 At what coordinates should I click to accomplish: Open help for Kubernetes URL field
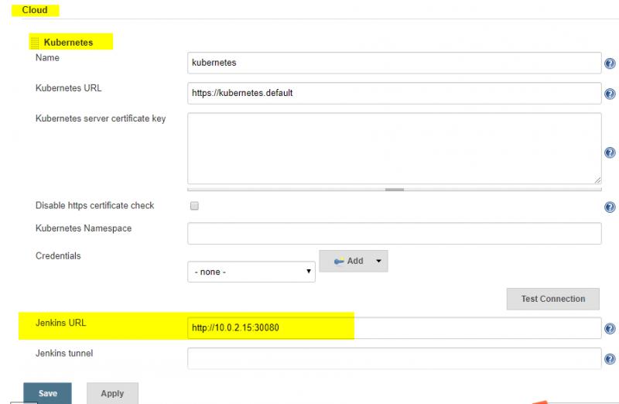click(x=610, y=94)
